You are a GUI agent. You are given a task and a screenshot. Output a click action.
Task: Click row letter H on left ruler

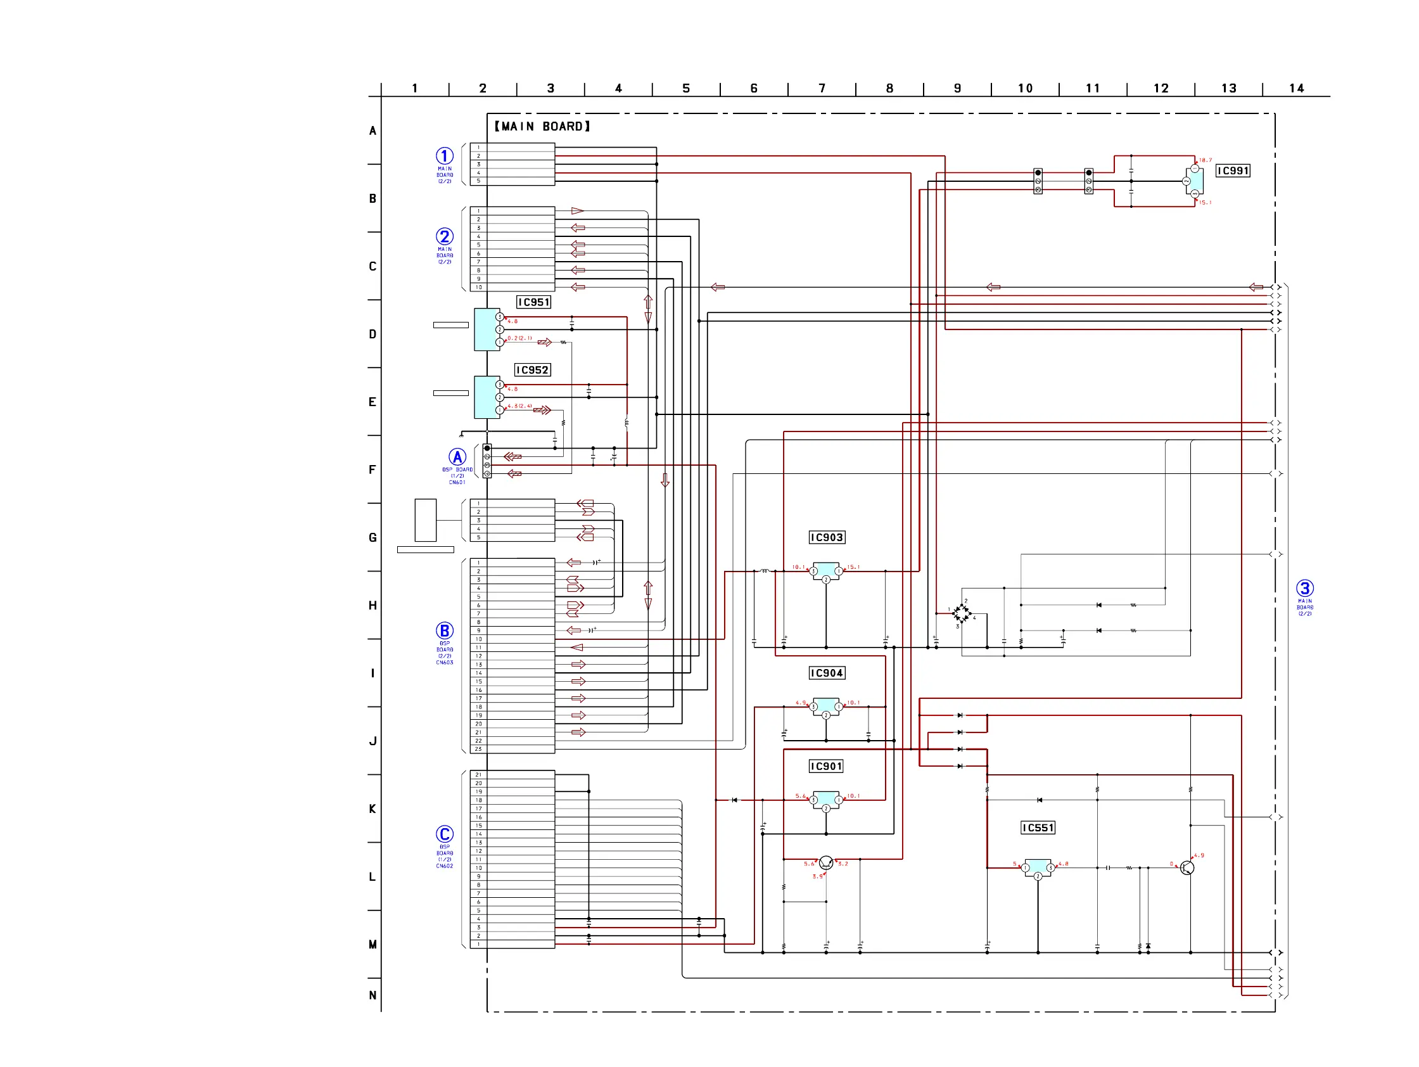[372, 605]
